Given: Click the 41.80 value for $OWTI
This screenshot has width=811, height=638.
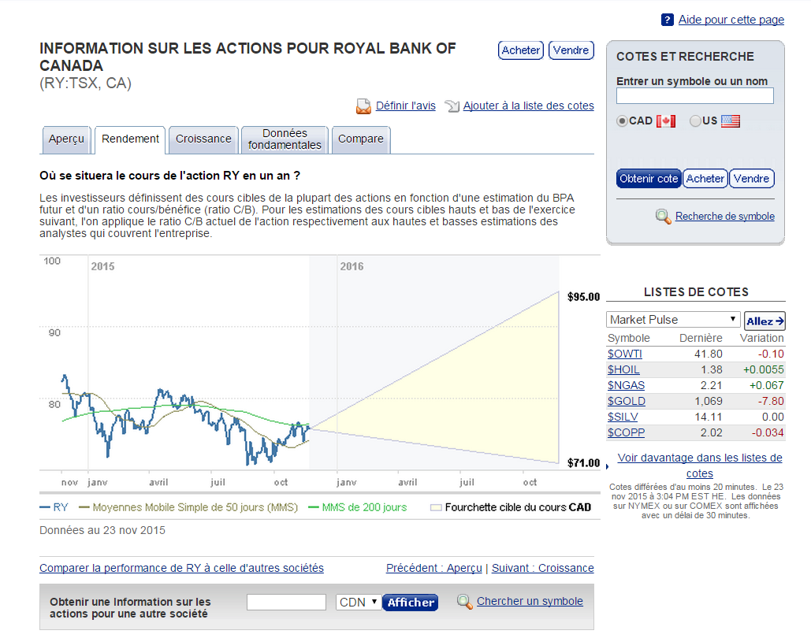Looking at the screenshot, I should pos(709,354).
